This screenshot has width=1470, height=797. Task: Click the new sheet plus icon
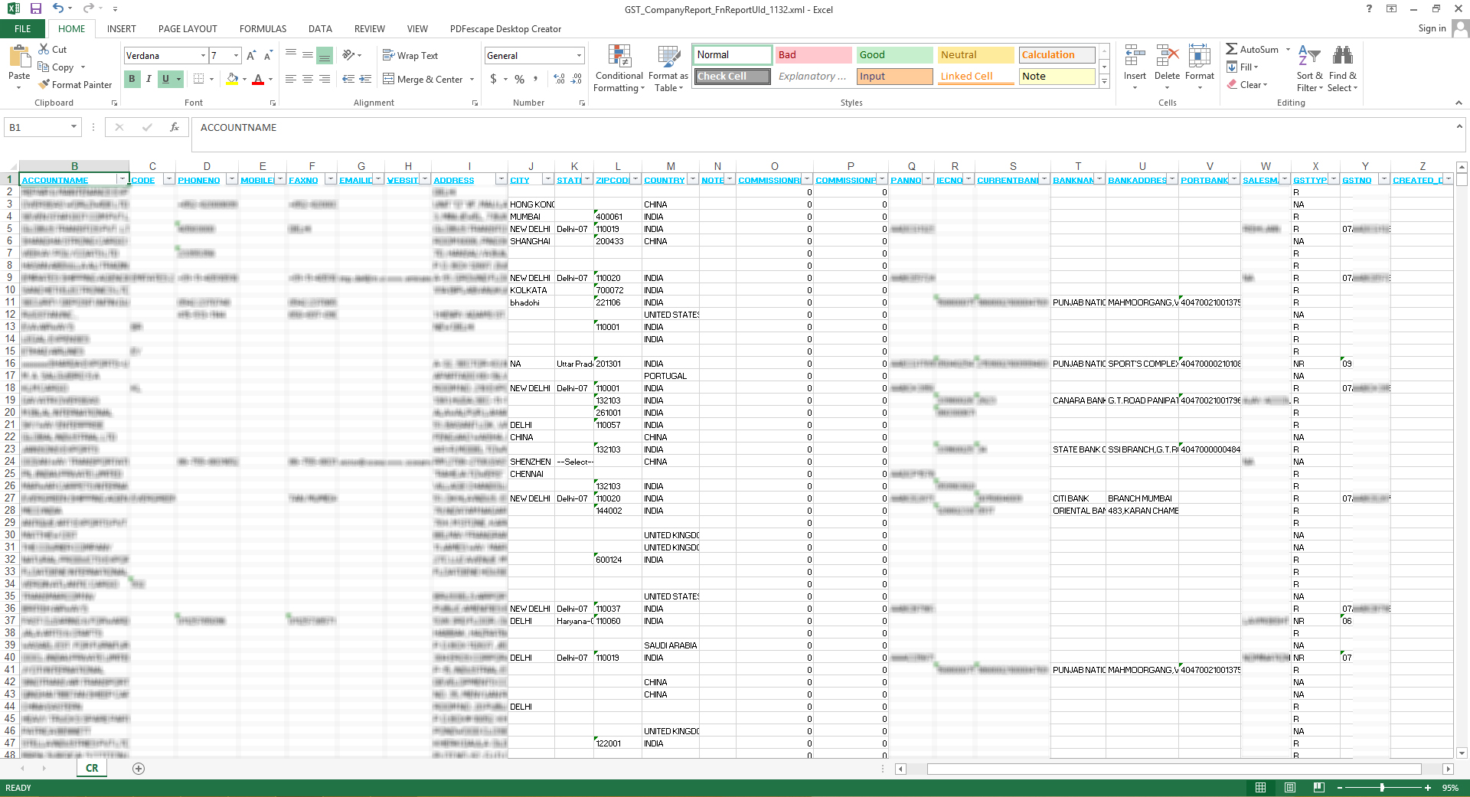click(x=139, y=769)
